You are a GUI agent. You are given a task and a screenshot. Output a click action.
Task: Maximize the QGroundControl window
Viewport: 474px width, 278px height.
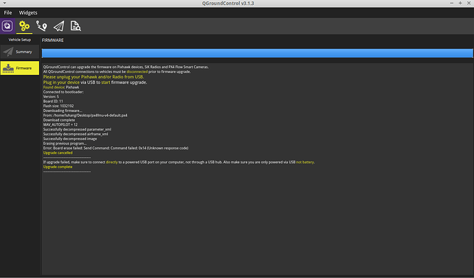[460, 3]
